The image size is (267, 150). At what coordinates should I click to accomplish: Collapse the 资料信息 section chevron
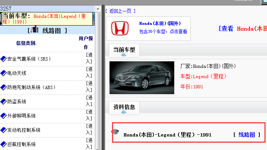point(124,112)
